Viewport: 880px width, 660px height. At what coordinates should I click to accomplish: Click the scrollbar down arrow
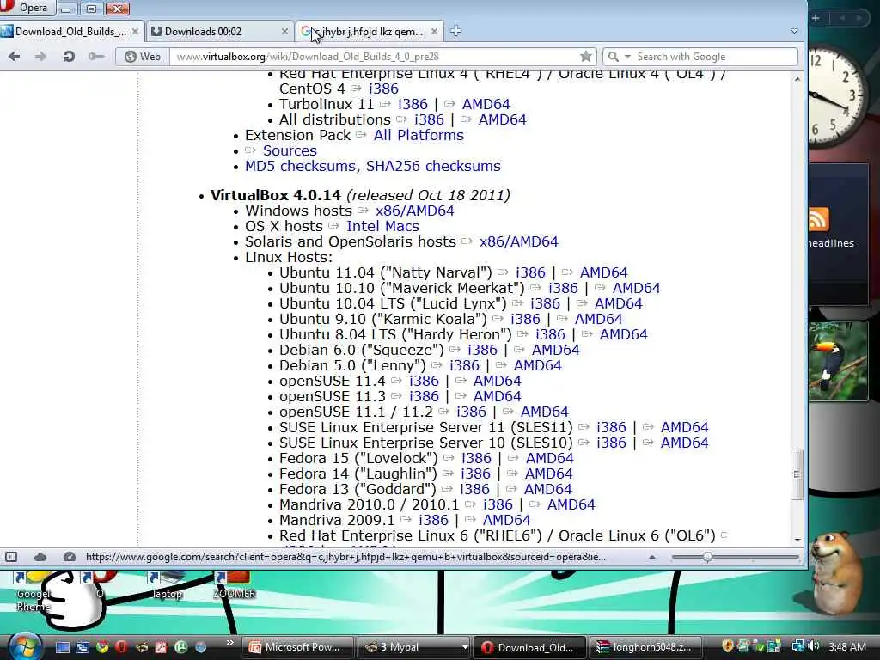point(797,540)
